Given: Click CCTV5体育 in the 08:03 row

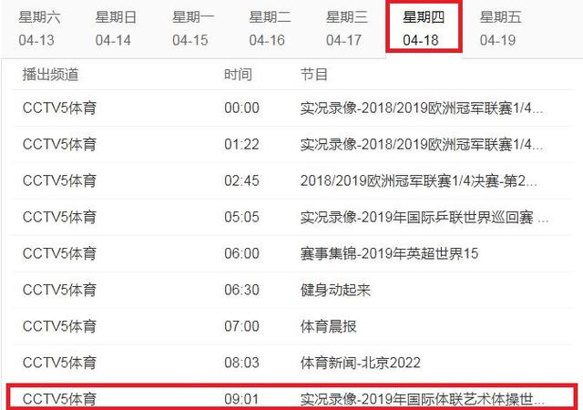Looking at the screenshot, I should 59,363.
